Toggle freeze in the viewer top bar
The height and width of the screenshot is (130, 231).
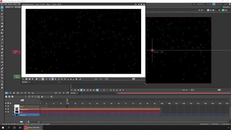(219, 10)
